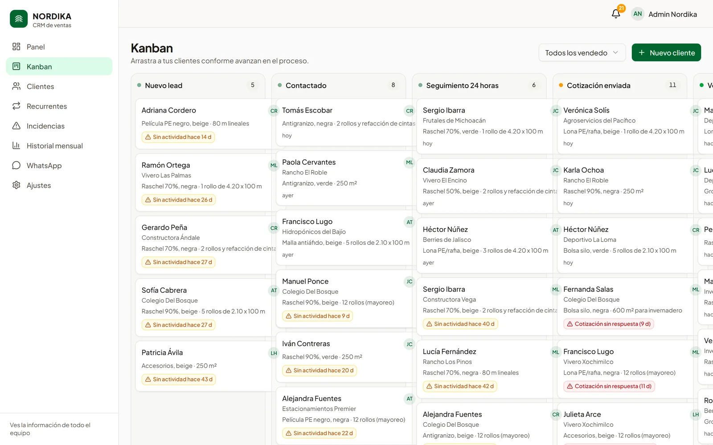Click the Nuevo cliente button
The width and height of the screenshot is (713, 445).
pyautogui.click(x=666, y=53)
